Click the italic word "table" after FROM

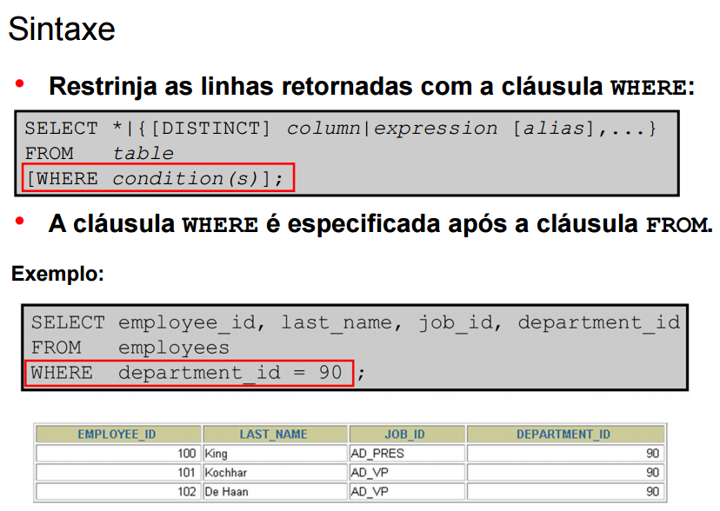[143, 153]
